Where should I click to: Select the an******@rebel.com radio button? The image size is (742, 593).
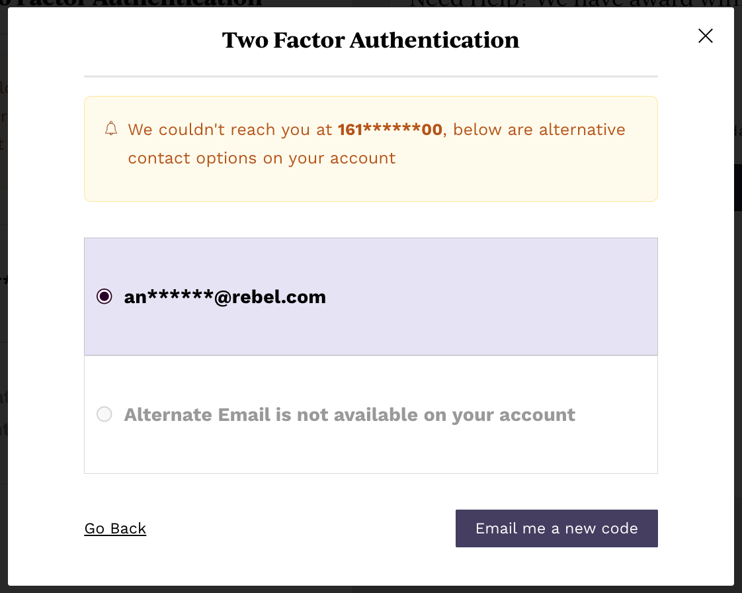click(x=104, y=296)
